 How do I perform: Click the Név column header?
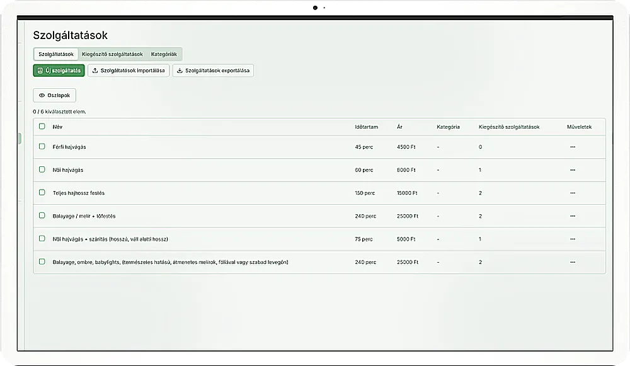[x=57, y=127]
